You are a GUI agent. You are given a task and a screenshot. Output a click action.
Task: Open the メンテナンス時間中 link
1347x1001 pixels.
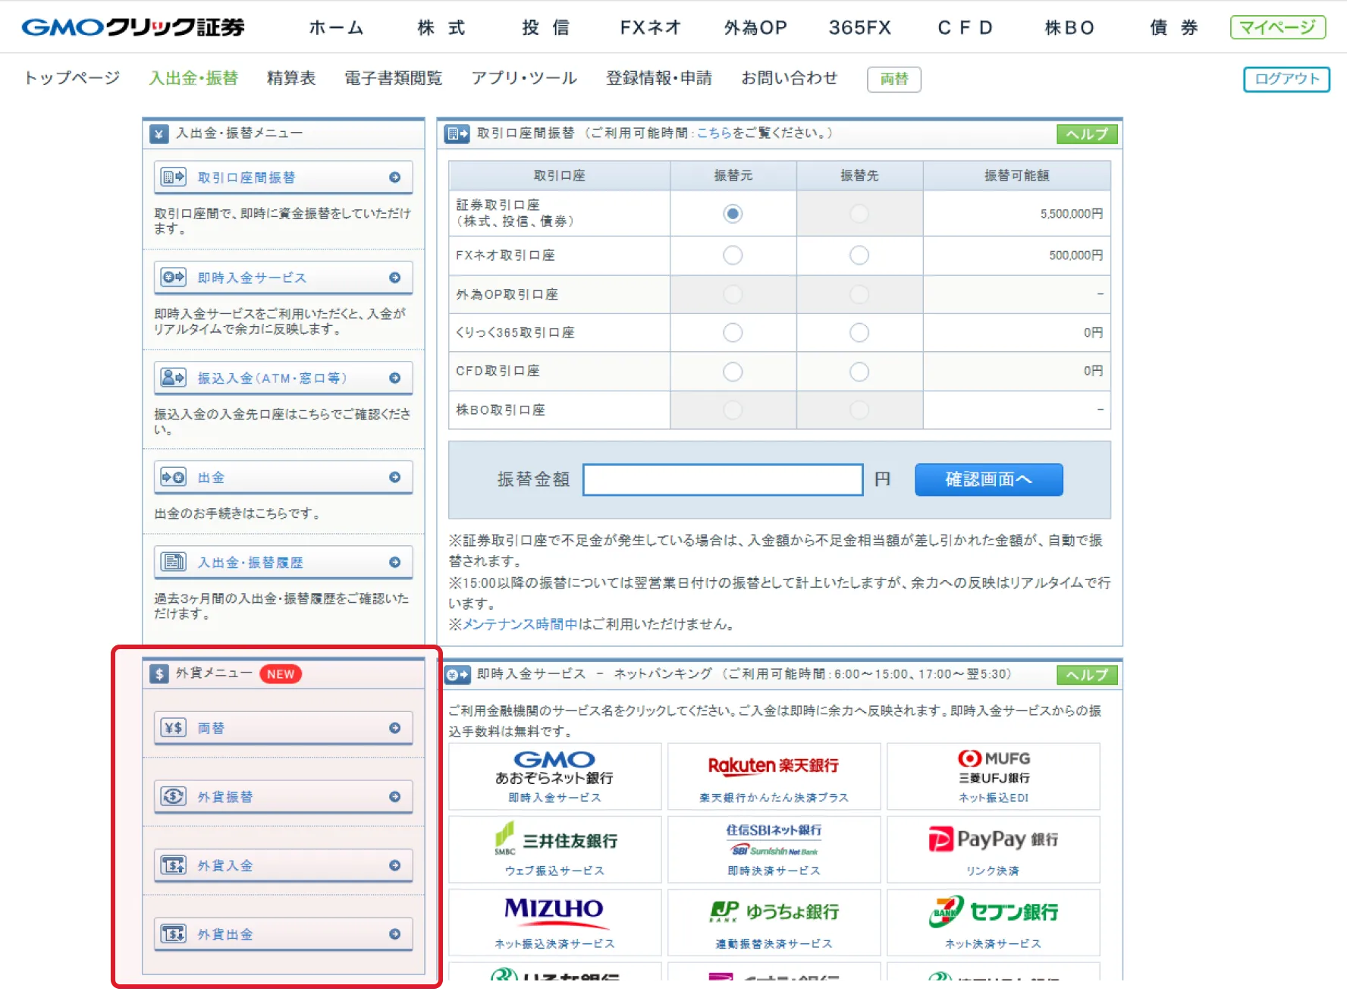[520, 624]
